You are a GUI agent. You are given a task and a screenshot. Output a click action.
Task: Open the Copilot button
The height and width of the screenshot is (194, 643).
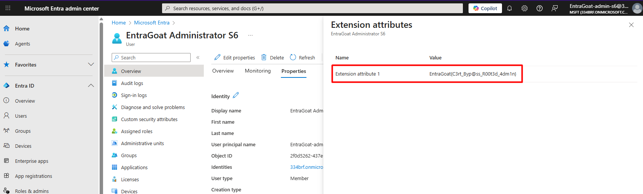tap(485, 8)
